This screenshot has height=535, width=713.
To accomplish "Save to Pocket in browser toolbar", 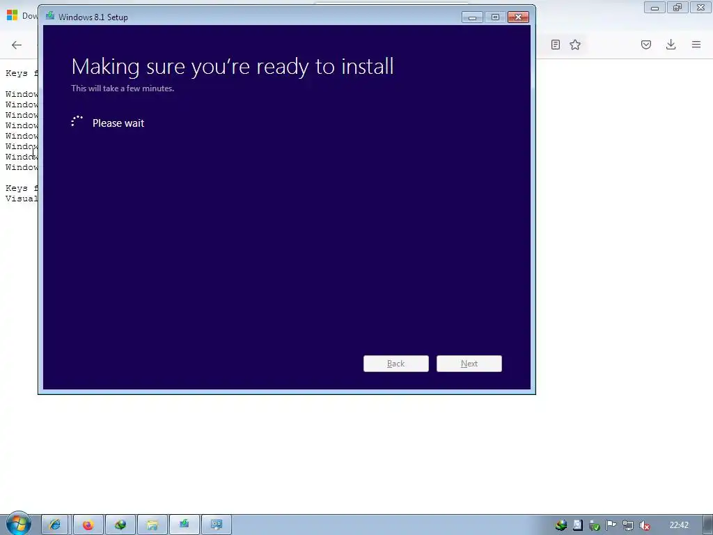I will tap(646, 45).
